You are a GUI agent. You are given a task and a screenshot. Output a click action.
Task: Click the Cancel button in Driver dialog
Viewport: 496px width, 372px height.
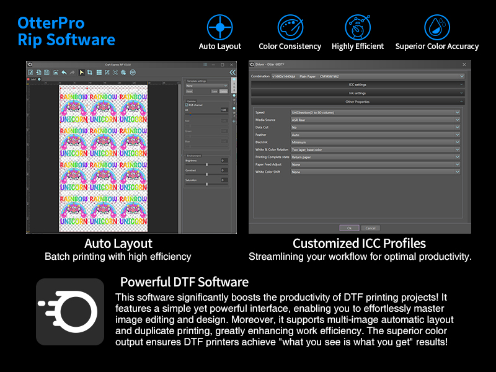click(370, 228)
